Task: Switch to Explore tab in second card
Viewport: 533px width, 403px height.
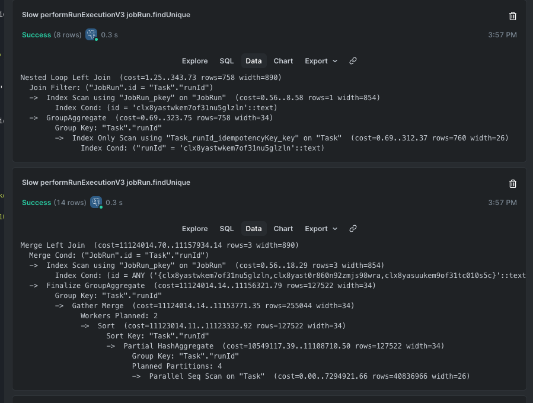Action: (194, 229)
